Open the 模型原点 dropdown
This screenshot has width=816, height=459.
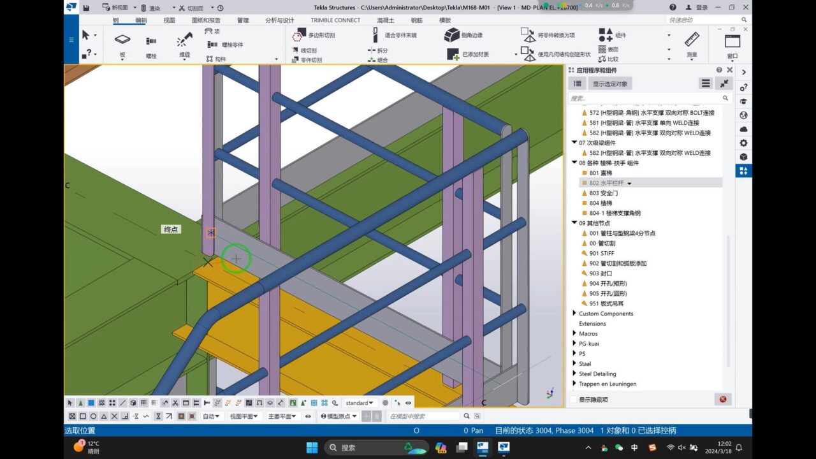click(339, 416)
